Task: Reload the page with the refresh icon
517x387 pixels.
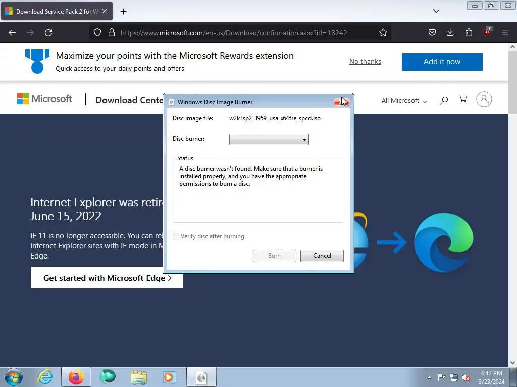Action: [48, 33]
